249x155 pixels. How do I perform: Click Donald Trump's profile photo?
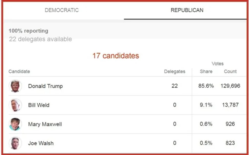click(16, 86)
